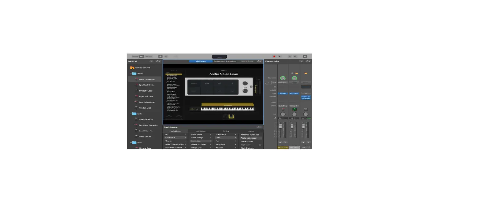Select the Epic Hook Synth patch icon
The image size is (489, 210).
click(x=136, y=85)
